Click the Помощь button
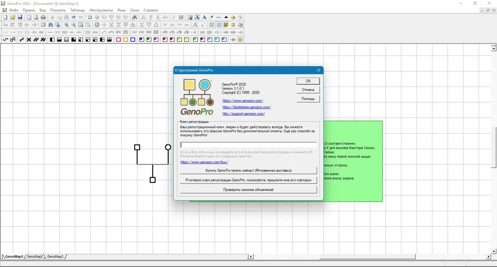This screenshot has height=267, width=497. 308,99
